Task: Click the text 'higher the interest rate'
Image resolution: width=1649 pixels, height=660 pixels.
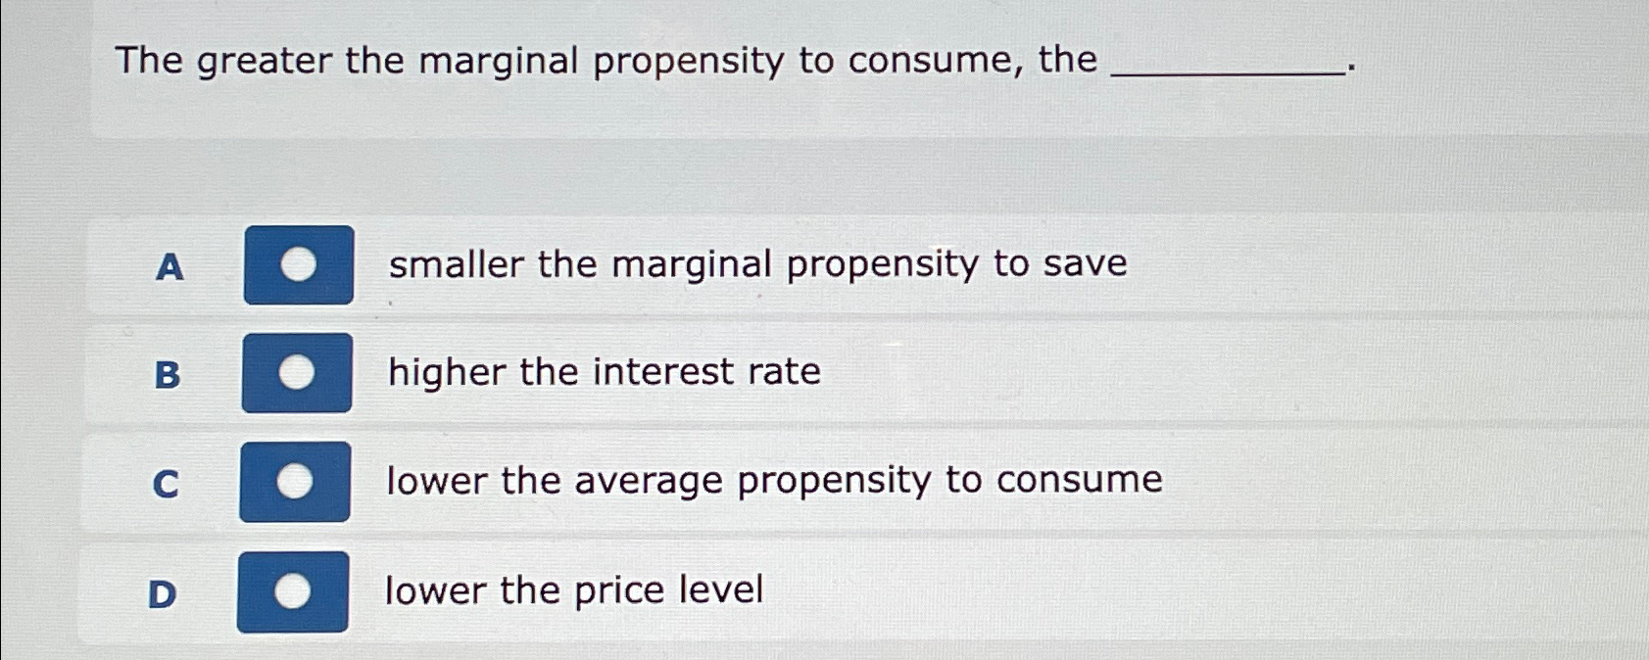Action: coord(604,372)
